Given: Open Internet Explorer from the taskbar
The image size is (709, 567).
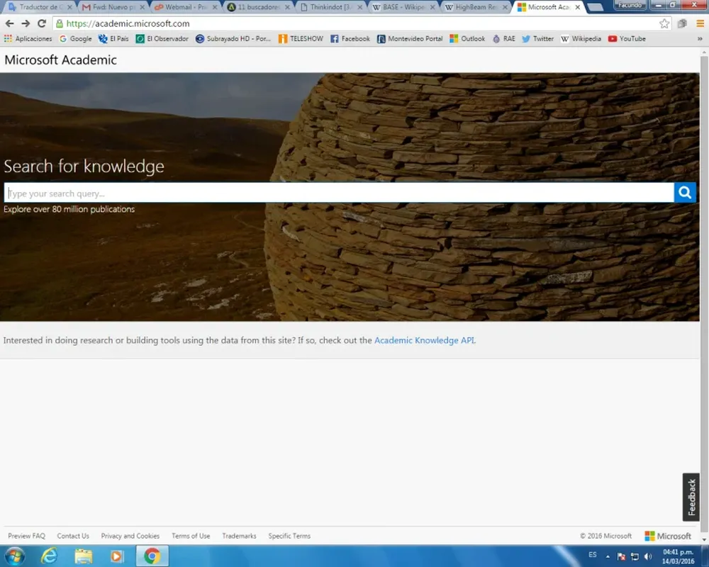Looking at the screenshot, I should pos(49,556).
